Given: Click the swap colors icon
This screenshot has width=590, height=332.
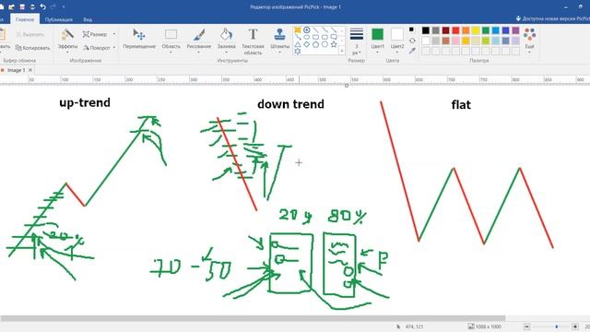Looking at the screenshot, I should [412, 41].
